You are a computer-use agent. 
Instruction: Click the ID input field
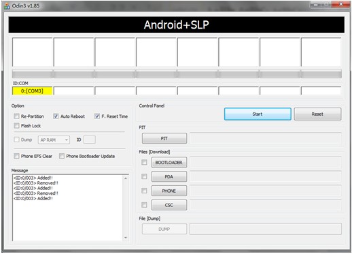(x=90, y=140)
